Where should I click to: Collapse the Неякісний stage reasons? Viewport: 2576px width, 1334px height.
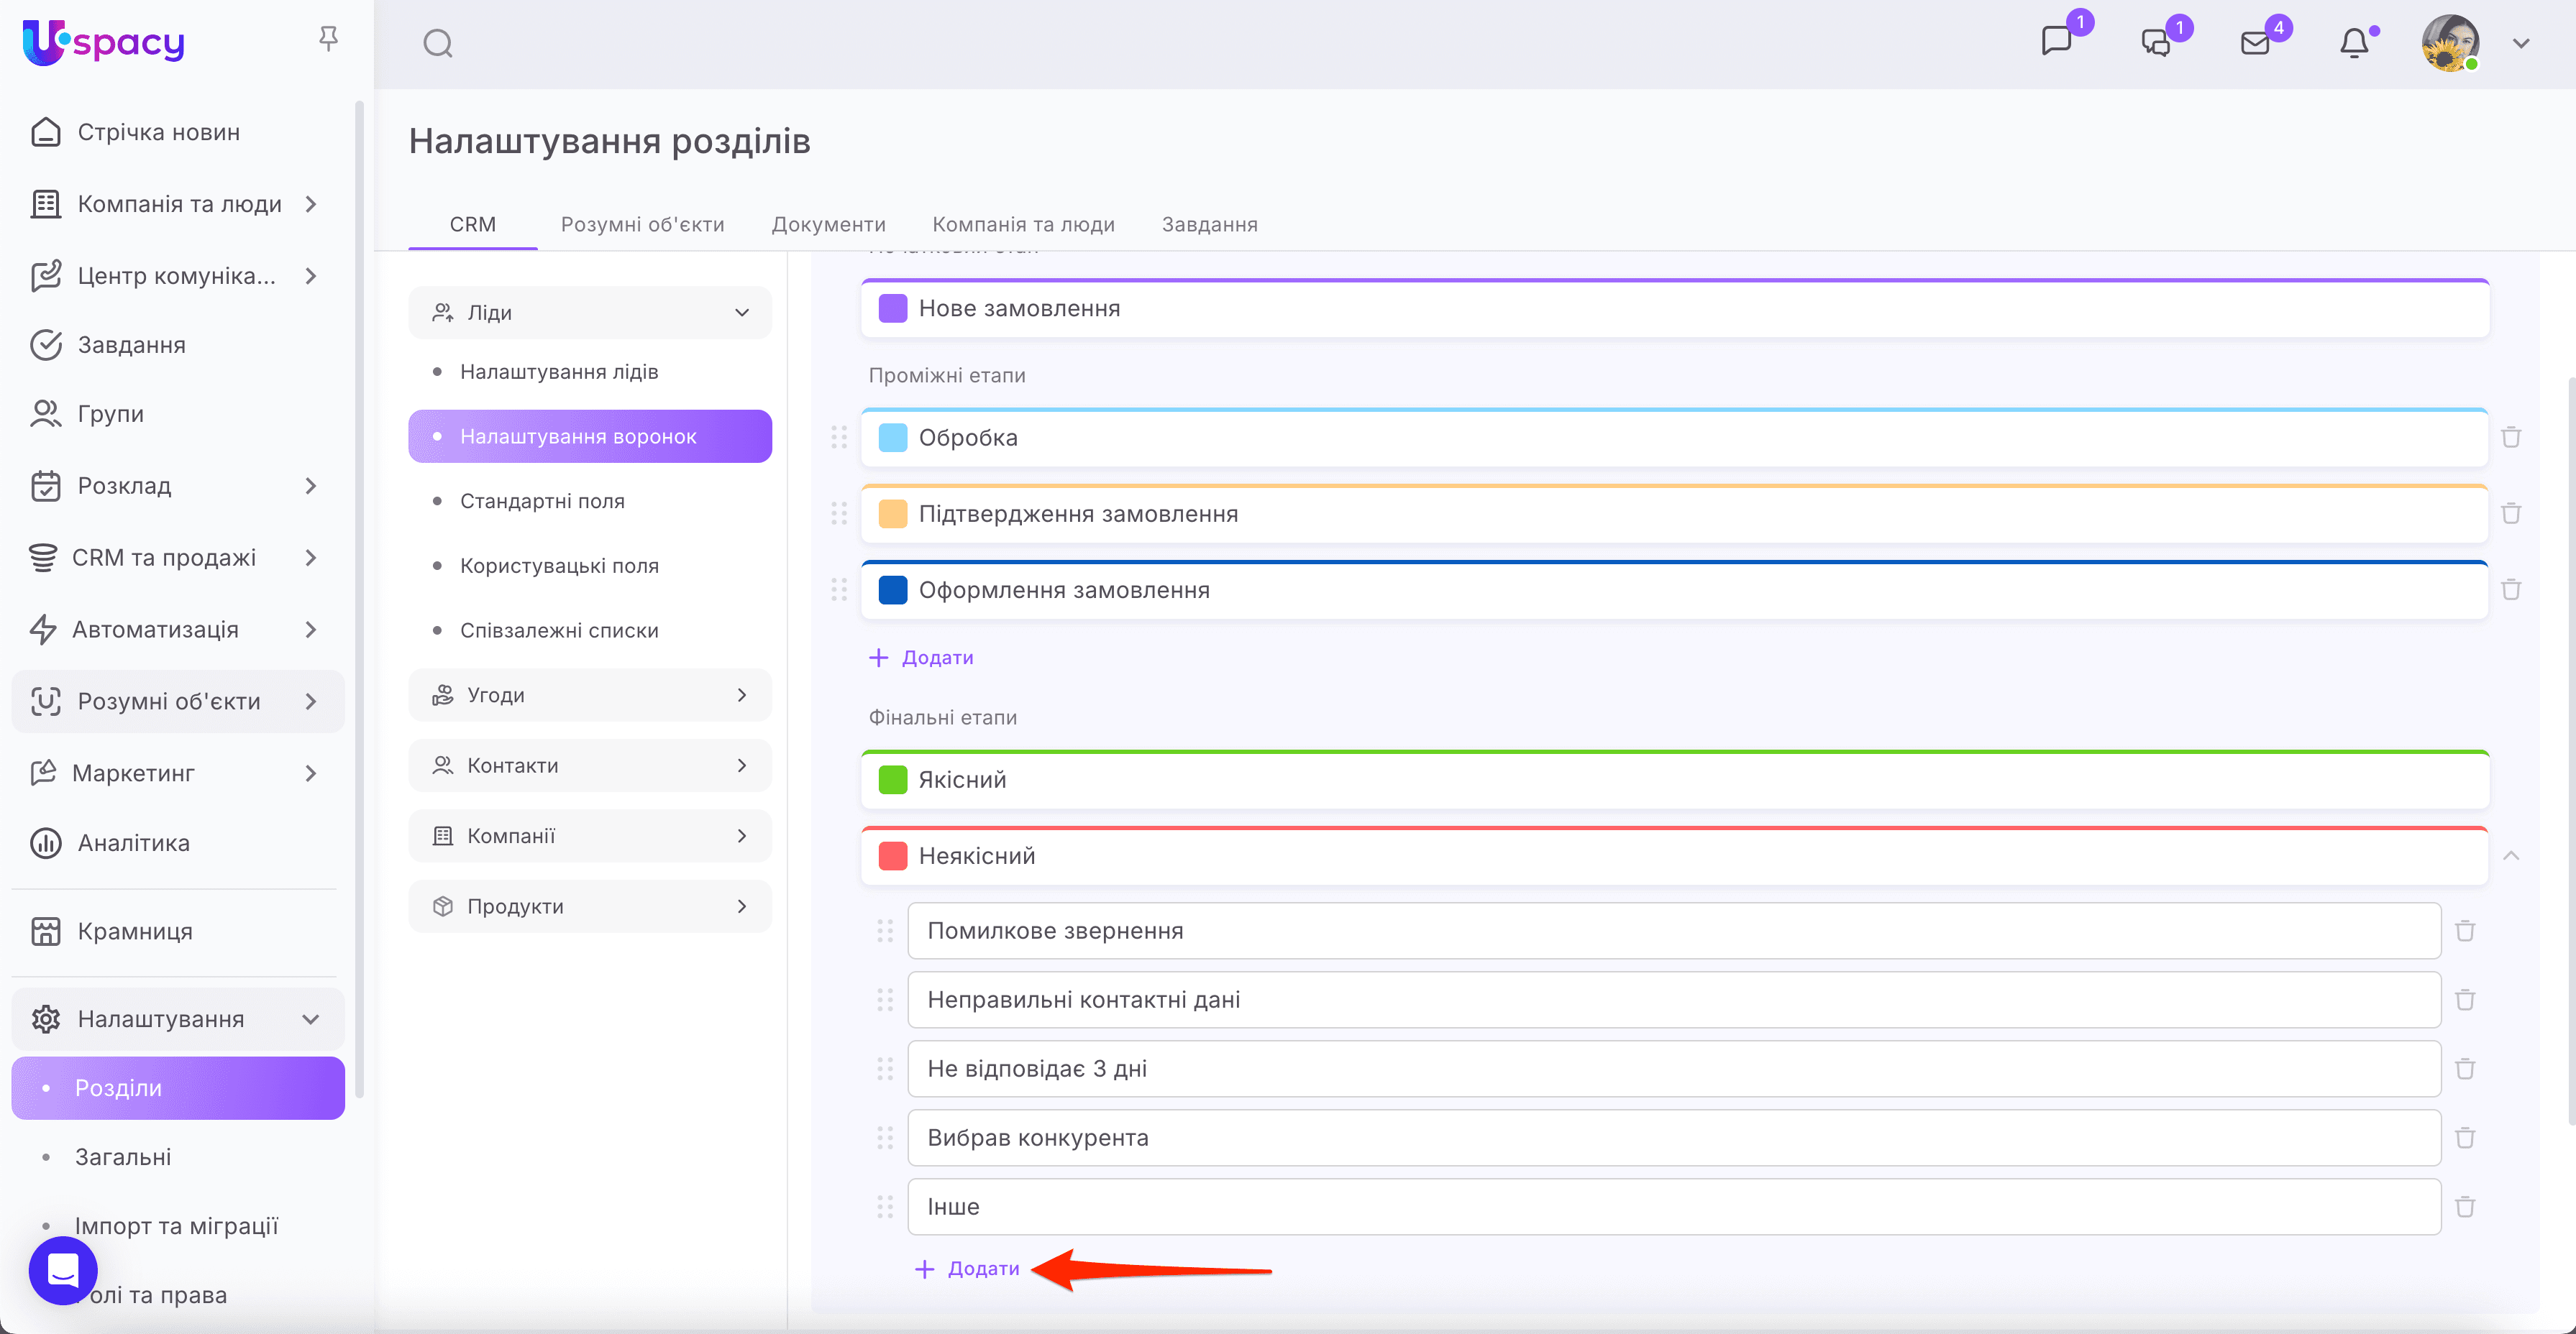coord(2510,856)
